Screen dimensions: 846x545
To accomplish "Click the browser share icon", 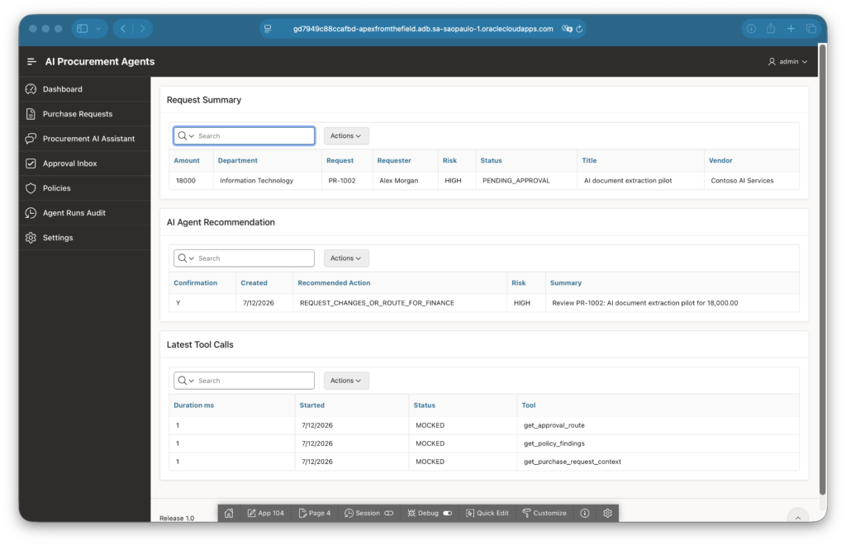I will click(x=771, y=29).
